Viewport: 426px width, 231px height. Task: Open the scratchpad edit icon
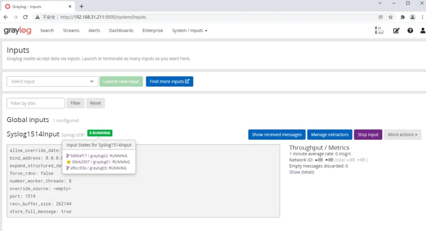point(396,31)
